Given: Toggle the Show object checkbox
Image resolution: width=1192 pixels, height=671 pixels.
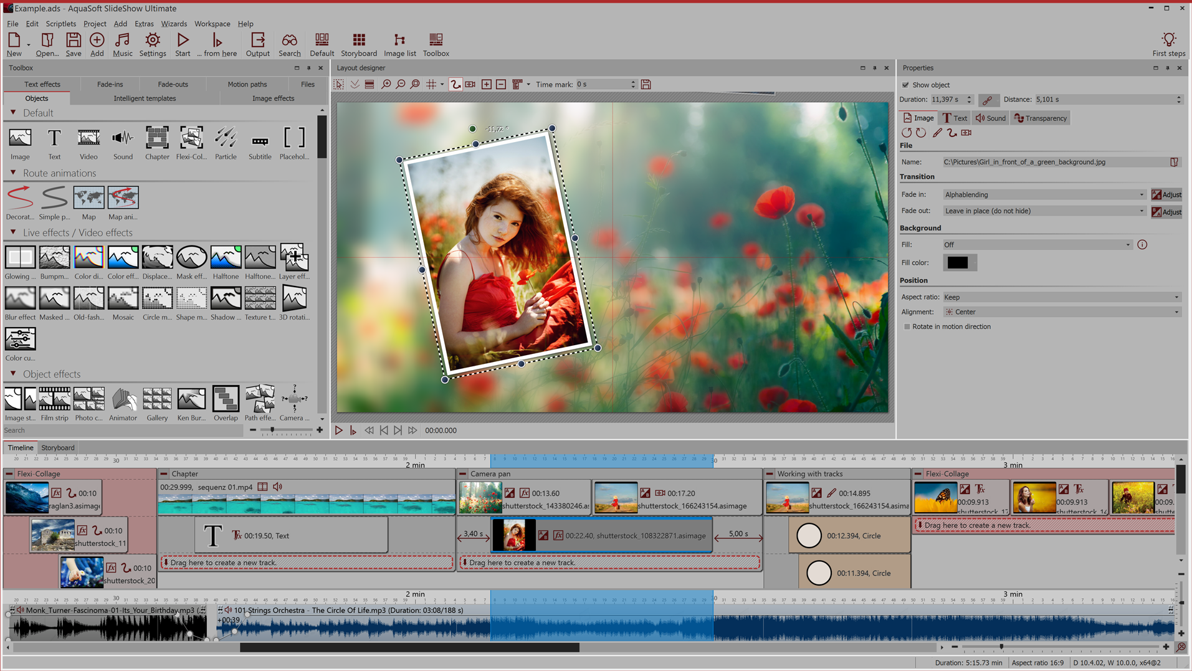Looking at the screenshot, I should [x=906, y=85].
